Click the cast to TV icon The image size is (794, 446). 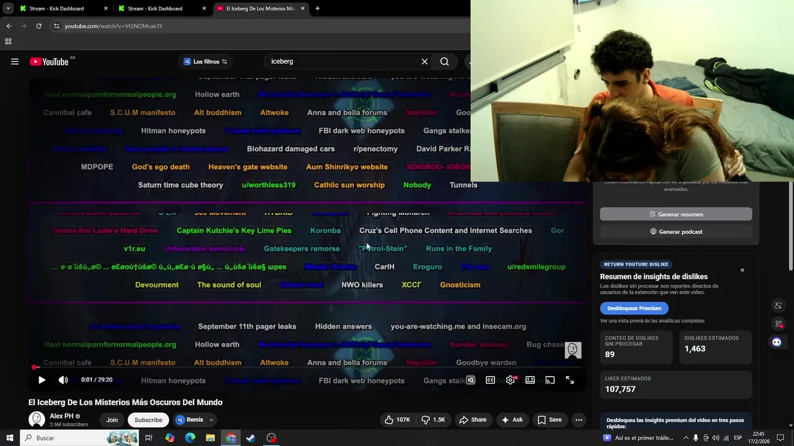coord(550,380)
